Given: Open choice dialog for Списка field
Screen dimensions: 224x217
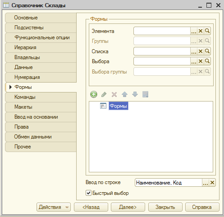Looking at the screenshot, I should coord(194,51).
